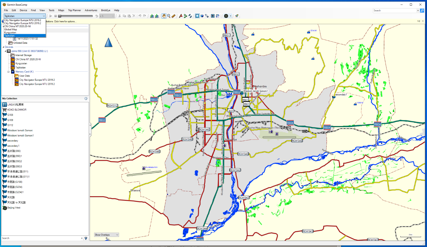Click the Send to Device icon
The width and height of the screenshot is (427, 247).
tap(152, 16)
